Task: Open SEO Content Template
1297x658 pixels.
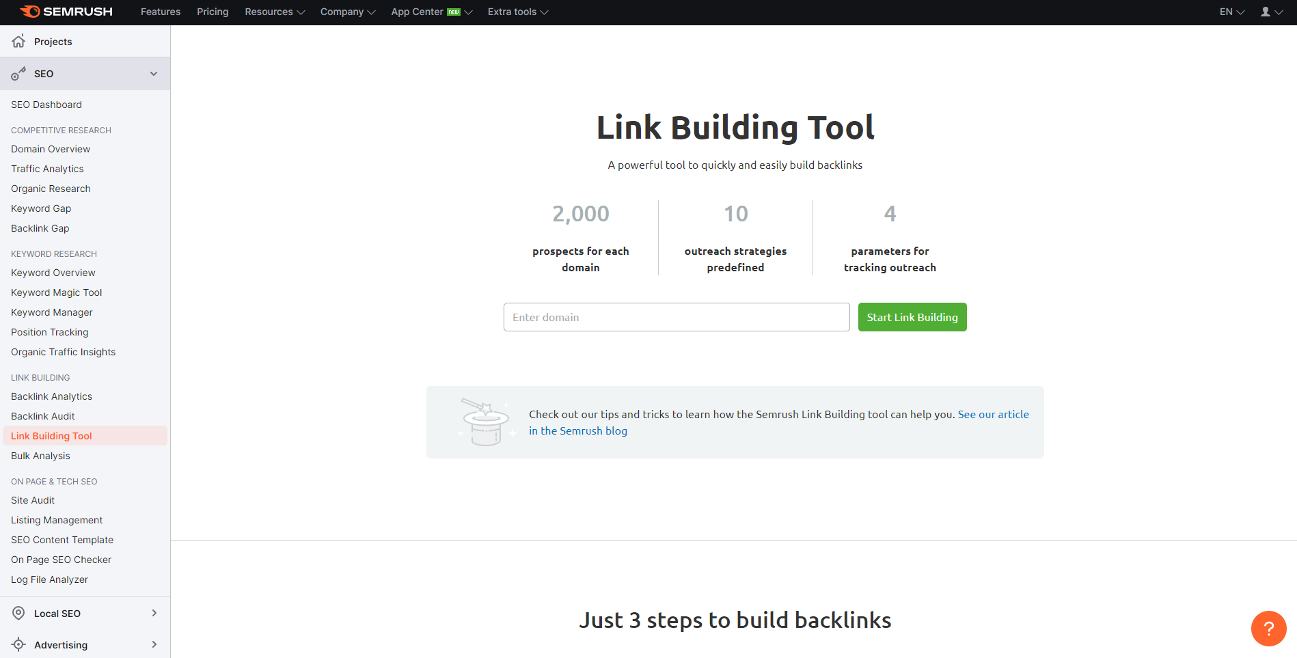Action: click(62, 540)
